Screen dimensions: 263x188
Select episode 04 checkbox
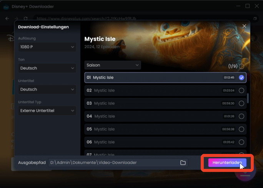coord(241,116)
